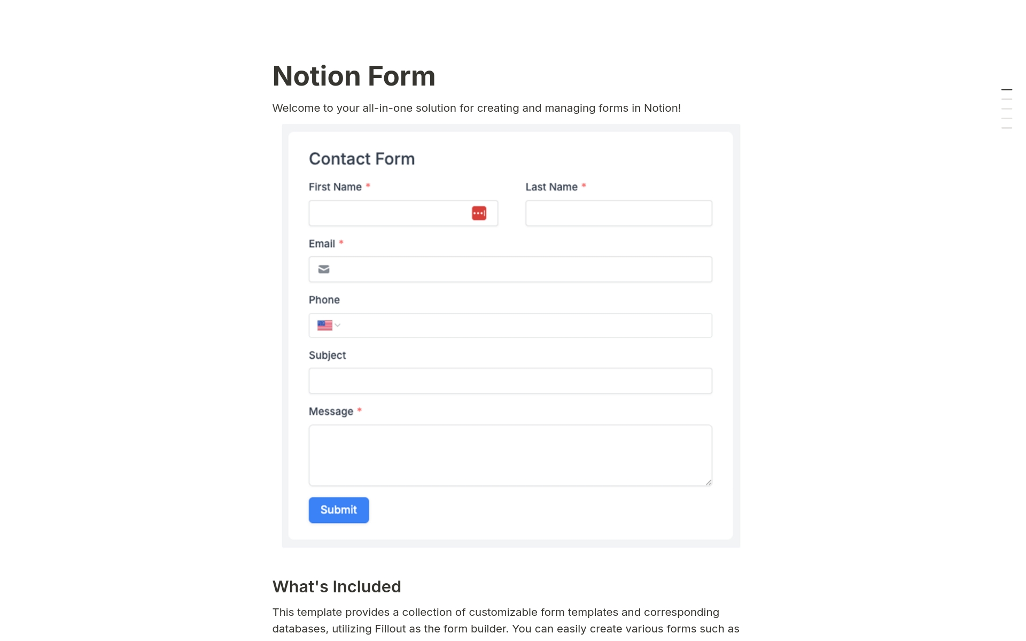Screen dimensions: 1026x641
Task: Click the "Contact Form" form heading
Action: [x=362, y=159]
